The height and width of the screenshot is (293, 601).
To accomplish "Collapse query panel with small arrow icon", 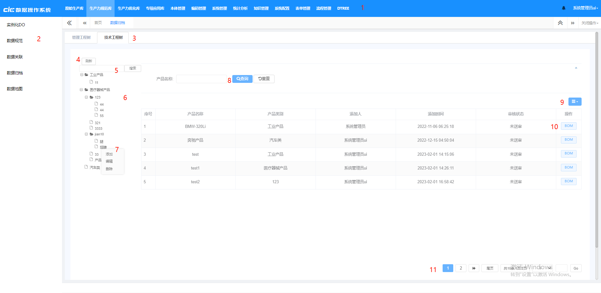I will tap(576, 68).
